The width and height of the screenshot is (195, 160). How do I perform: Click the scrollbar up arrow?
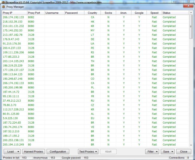(191, 13)
